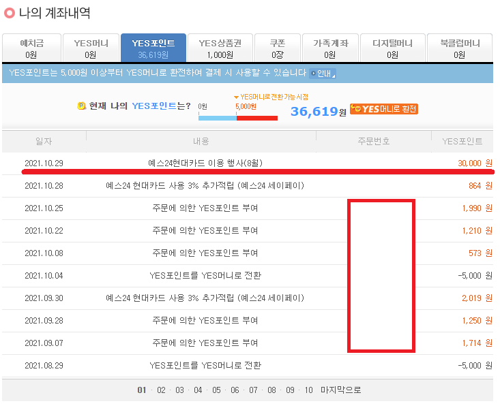
Task: Click the 1,250 원 amount
Action: pyautogui.click(x=477, y=320)
